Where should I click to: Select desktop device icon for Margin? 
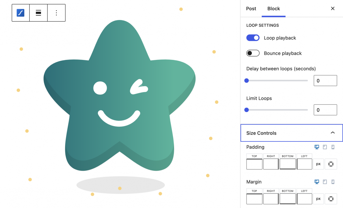[317, 182]
